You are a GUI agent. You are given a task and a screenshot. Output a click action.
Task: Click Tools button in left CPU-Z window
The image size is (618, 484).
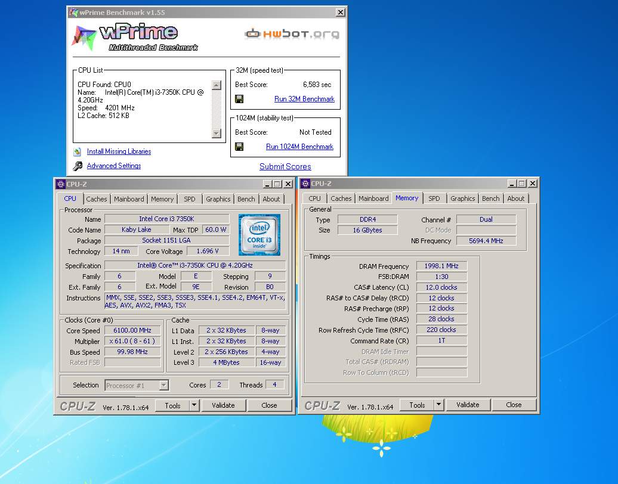point(172,405)
